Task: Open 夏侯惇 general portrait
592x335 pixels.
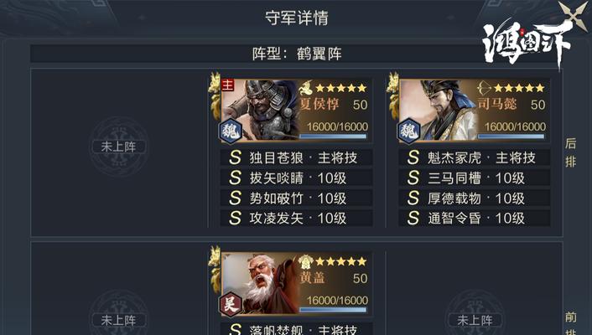Action: tap(260, 111)
